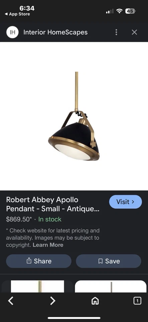Open the tab switcher showing 1 tab
Image resolution: width=148 pixels, height=322 pixels.
tap(137, 301)
